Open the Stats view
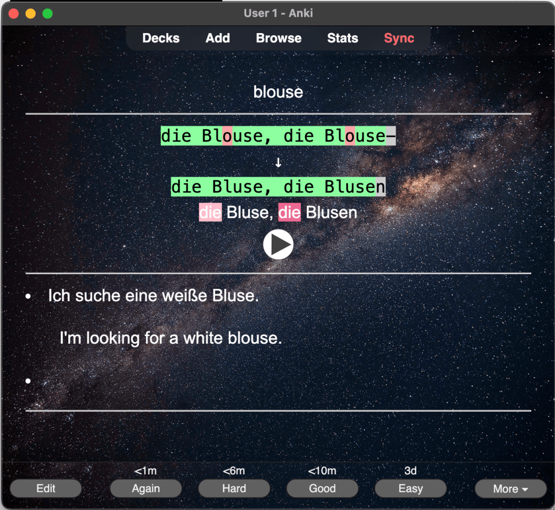The width and height of the screenshot is (555, 510). (x=343, y=38)
